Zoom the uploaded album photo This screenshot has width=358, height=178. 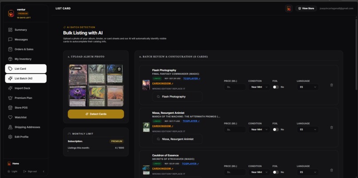(x=76, y=68)
